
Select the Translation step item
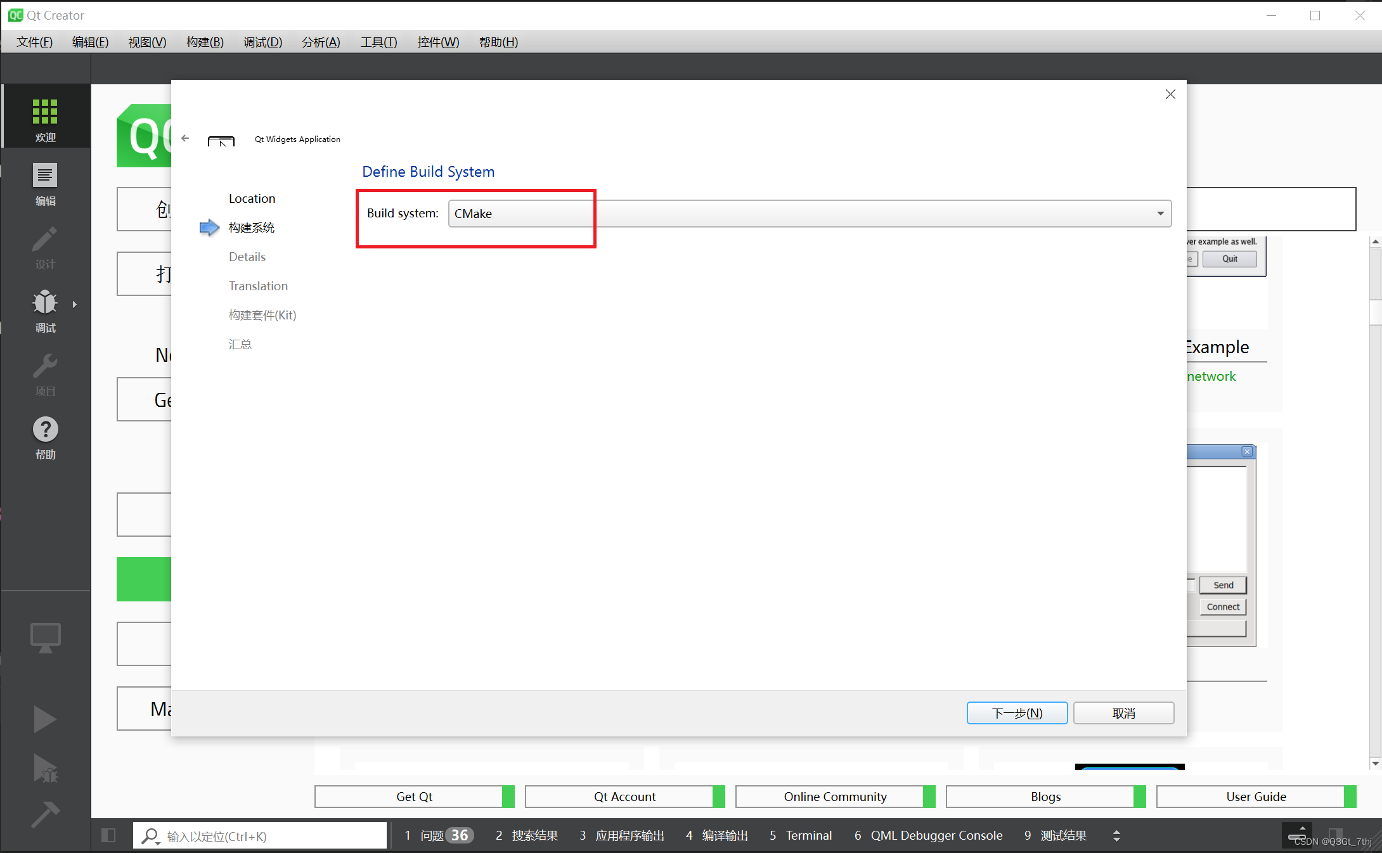pyautogui.click(x=257, y=285)
